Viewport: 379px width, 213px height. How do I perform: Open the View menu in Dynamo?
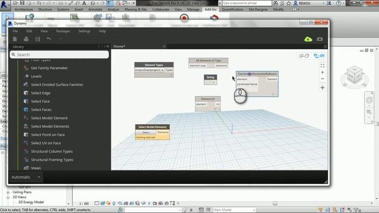pos(44,31)
